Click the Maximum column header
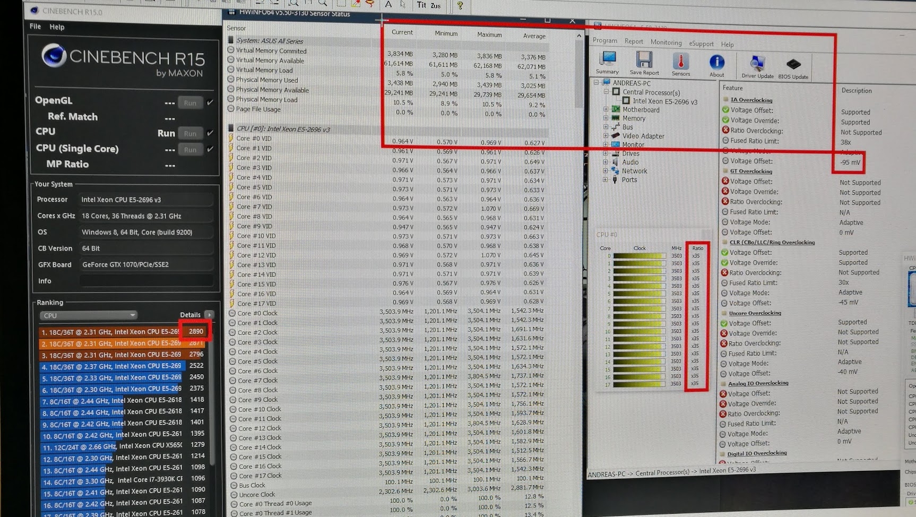The image size is (916, 517). (489, 35)
